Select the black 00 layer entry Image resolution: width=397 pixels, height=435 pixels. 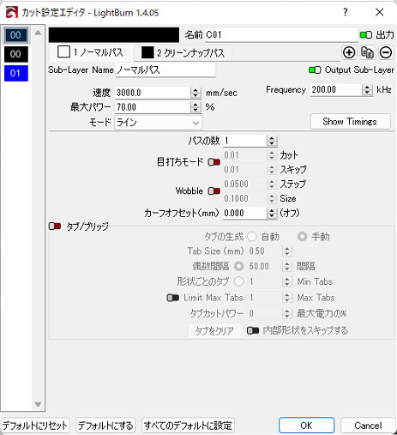16,54
